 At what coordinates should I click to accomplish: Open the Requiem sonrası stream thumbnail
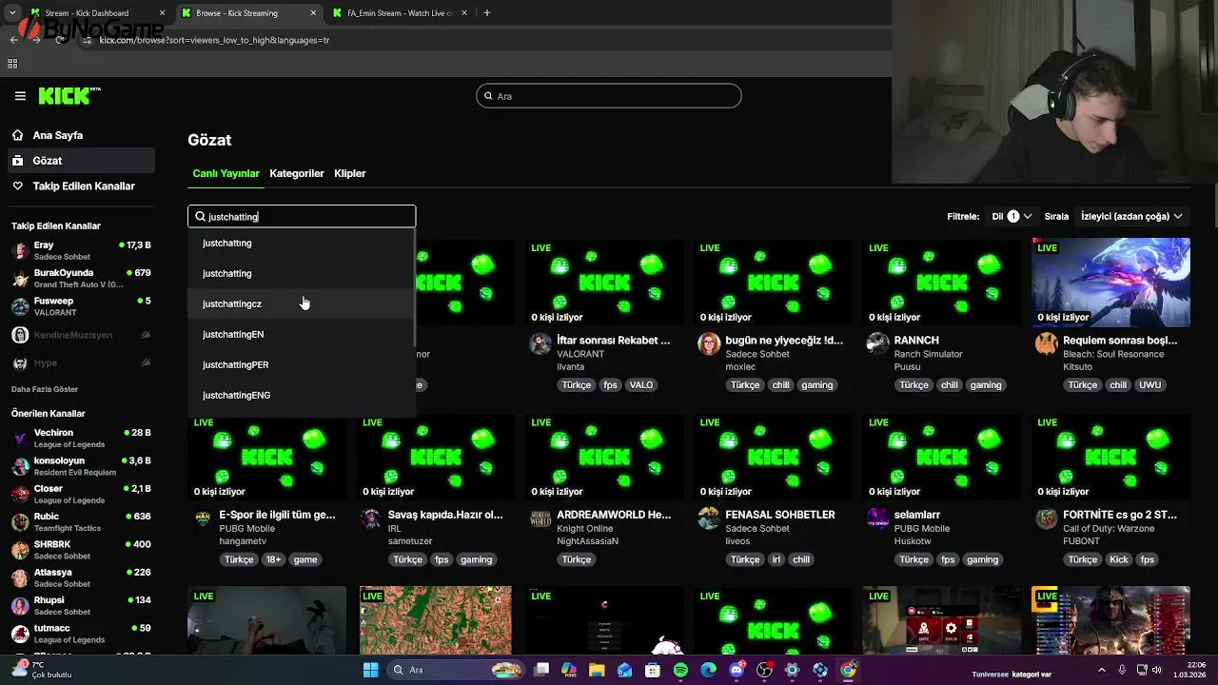tap(1110, 283)
